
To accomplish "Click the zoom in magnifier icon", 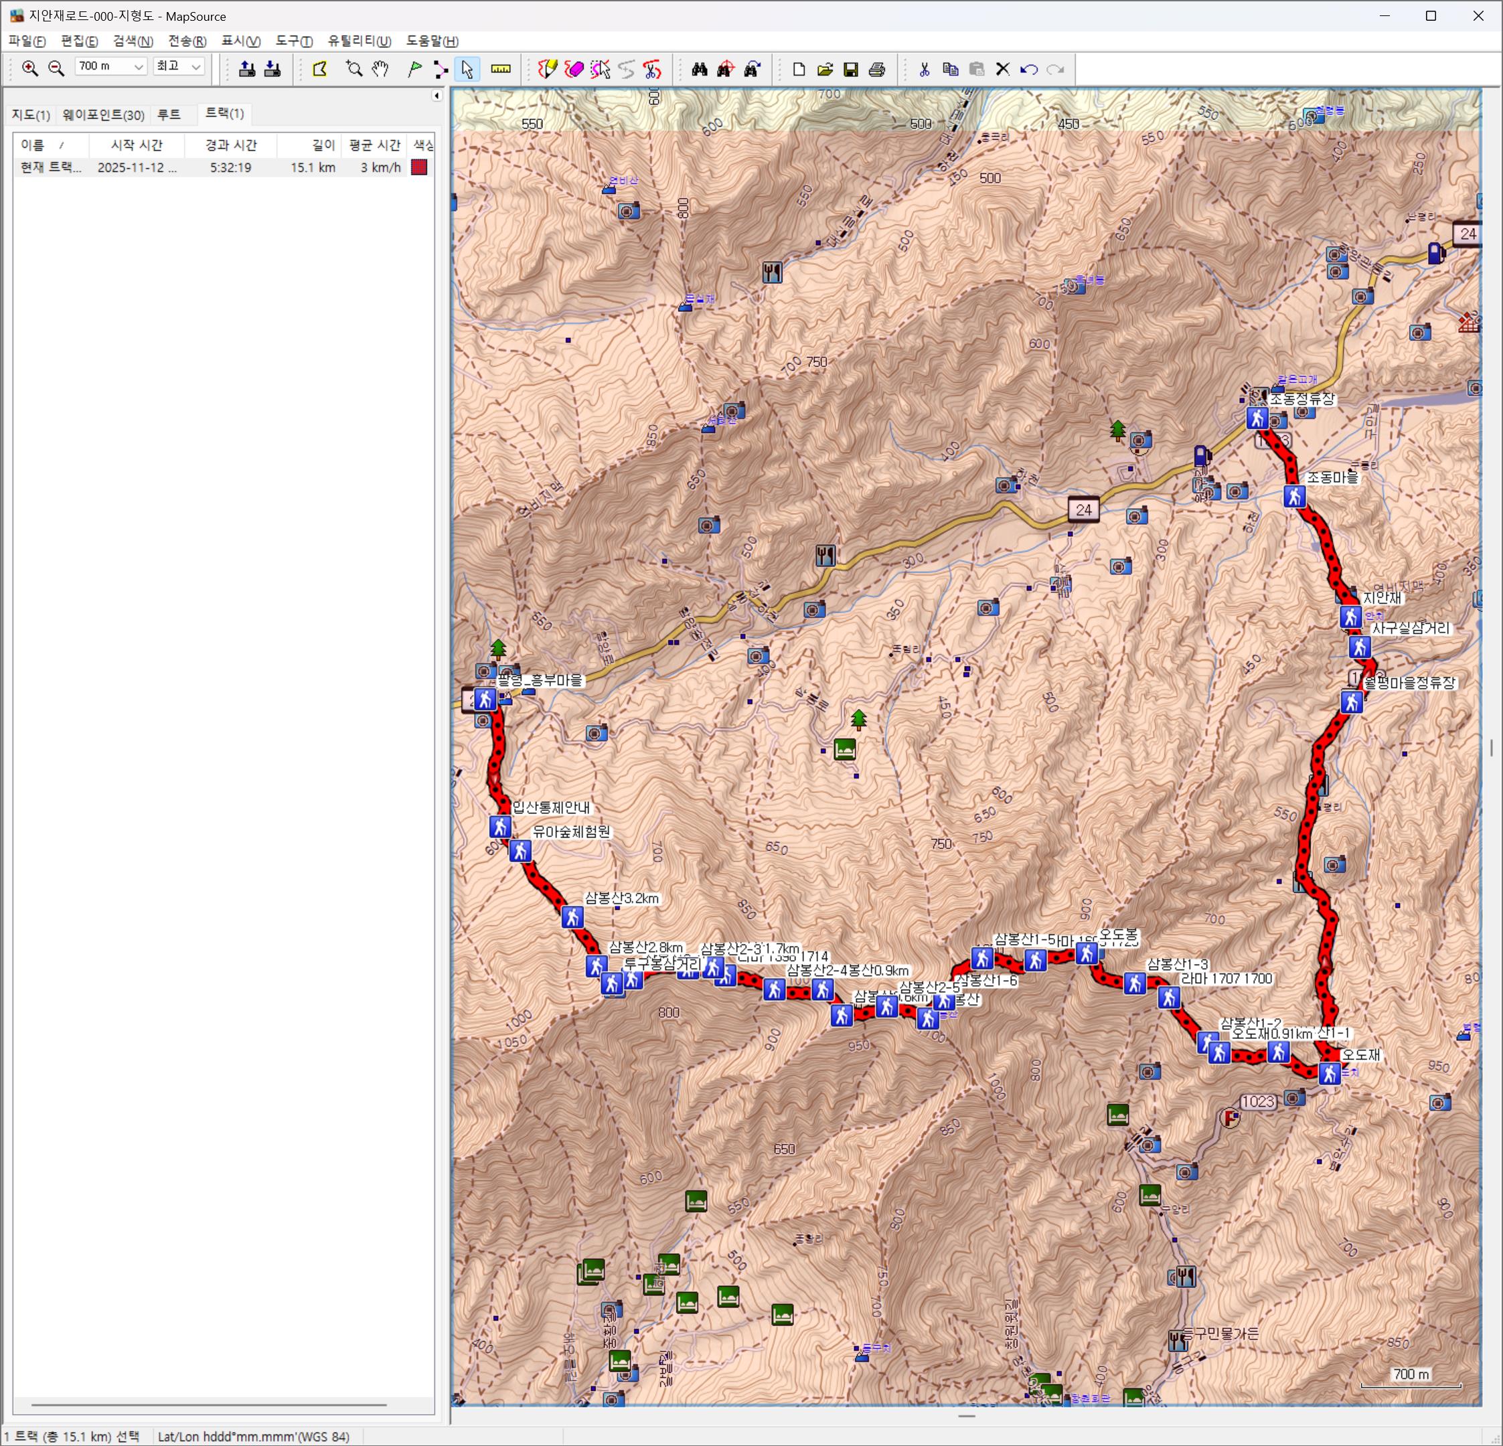I will click(x=30, y=69).
